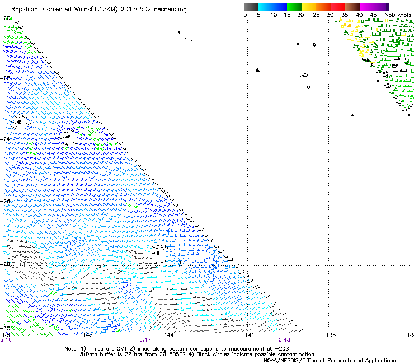Click the '-28' latitude axis label
The height and width of the screenshot is (364, 414).
pos(6,264)
